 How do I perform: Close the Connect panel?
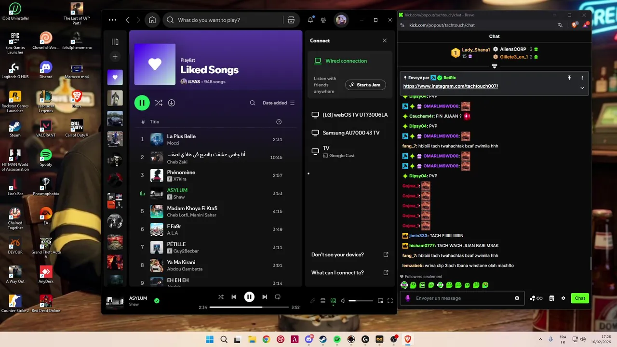point(385,40)
